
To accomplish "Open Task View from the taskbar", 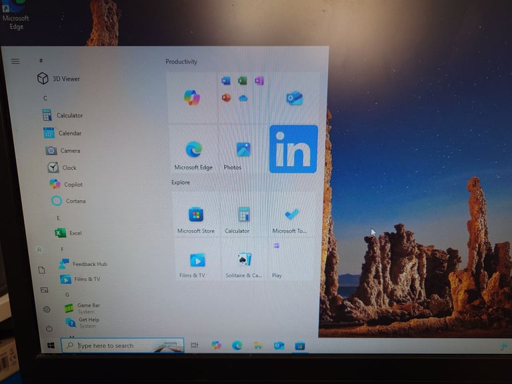I will (x=195, y=345).
